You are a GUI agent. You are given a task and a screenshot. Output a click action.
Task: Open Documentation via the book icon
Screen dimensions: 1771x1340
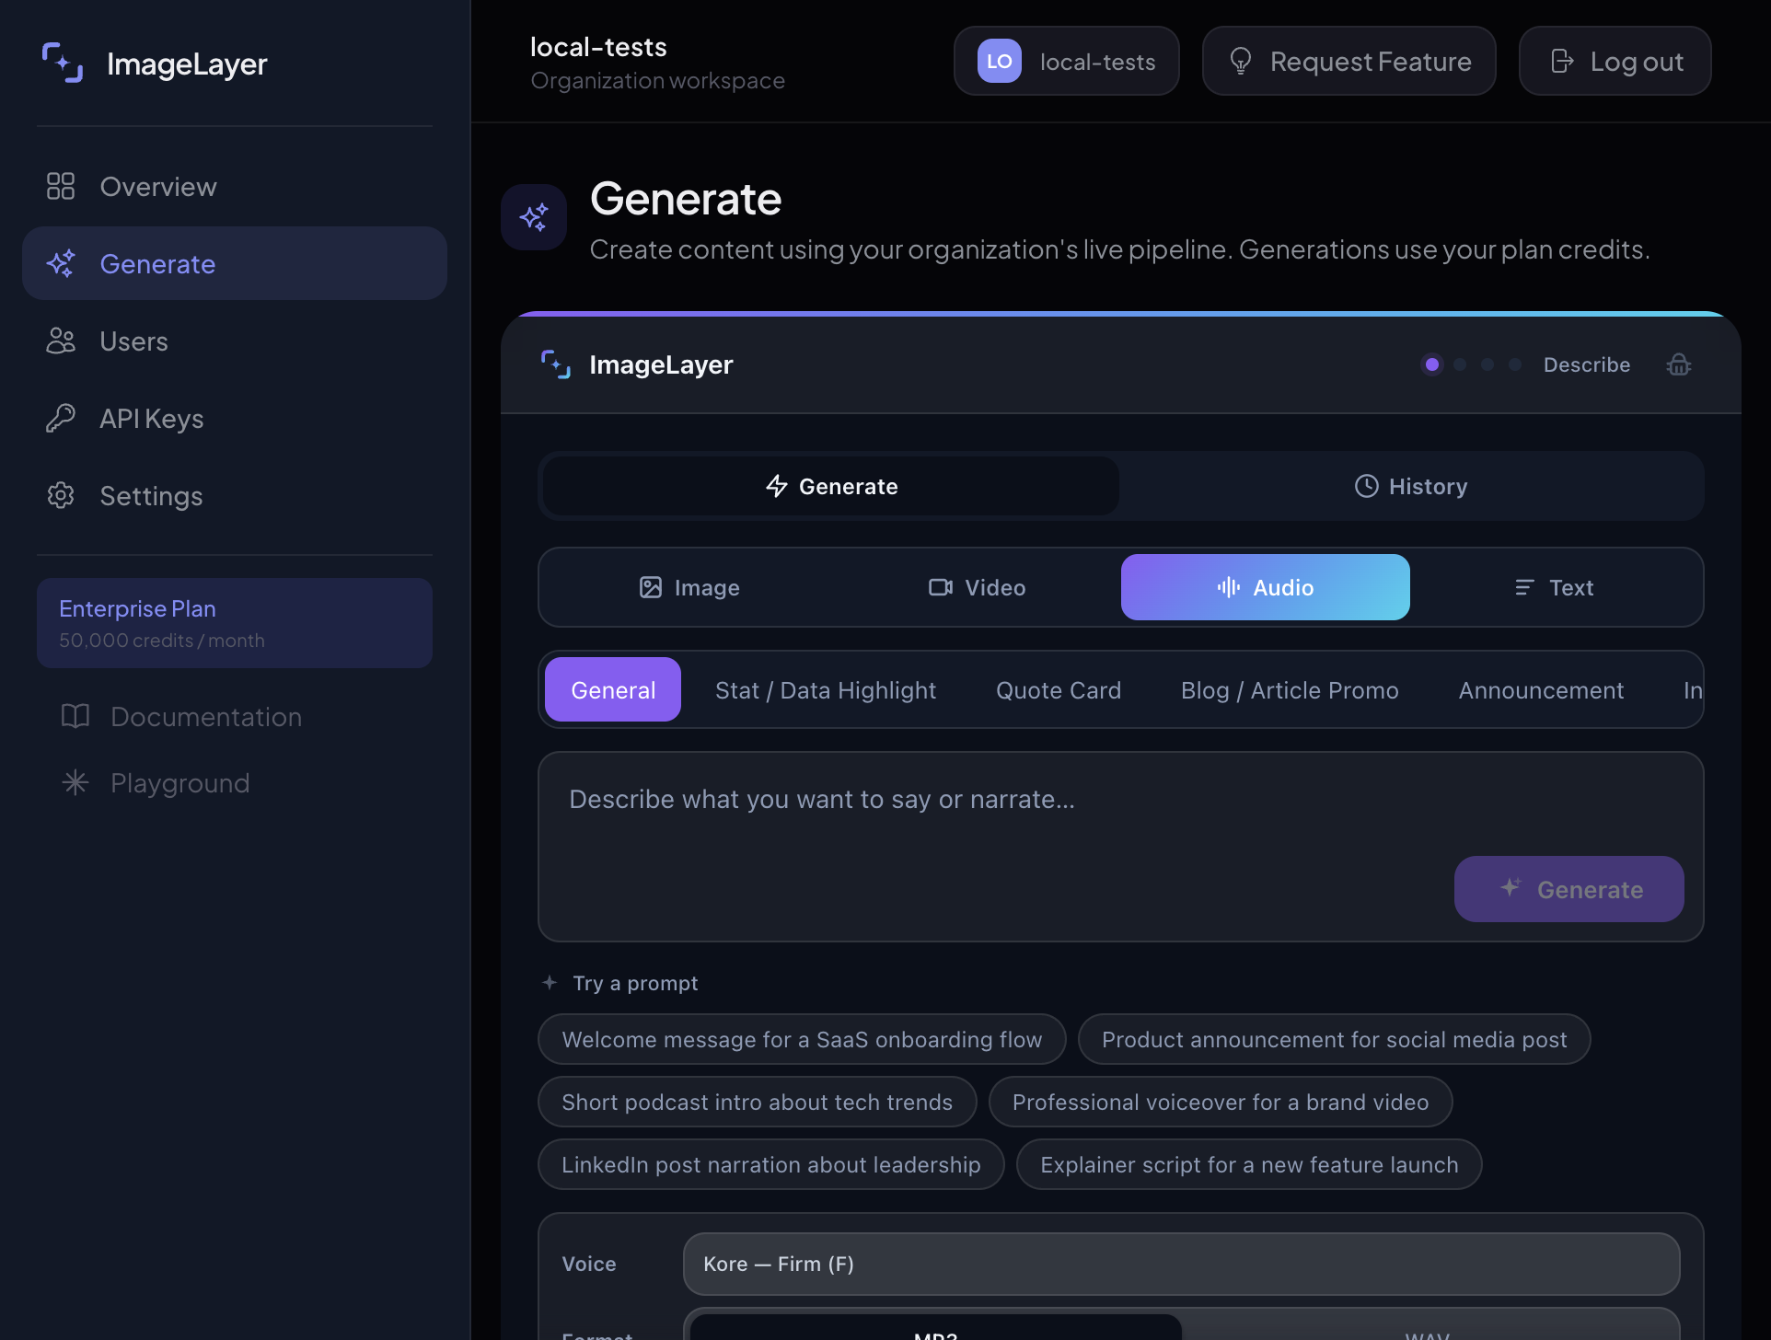75,716
